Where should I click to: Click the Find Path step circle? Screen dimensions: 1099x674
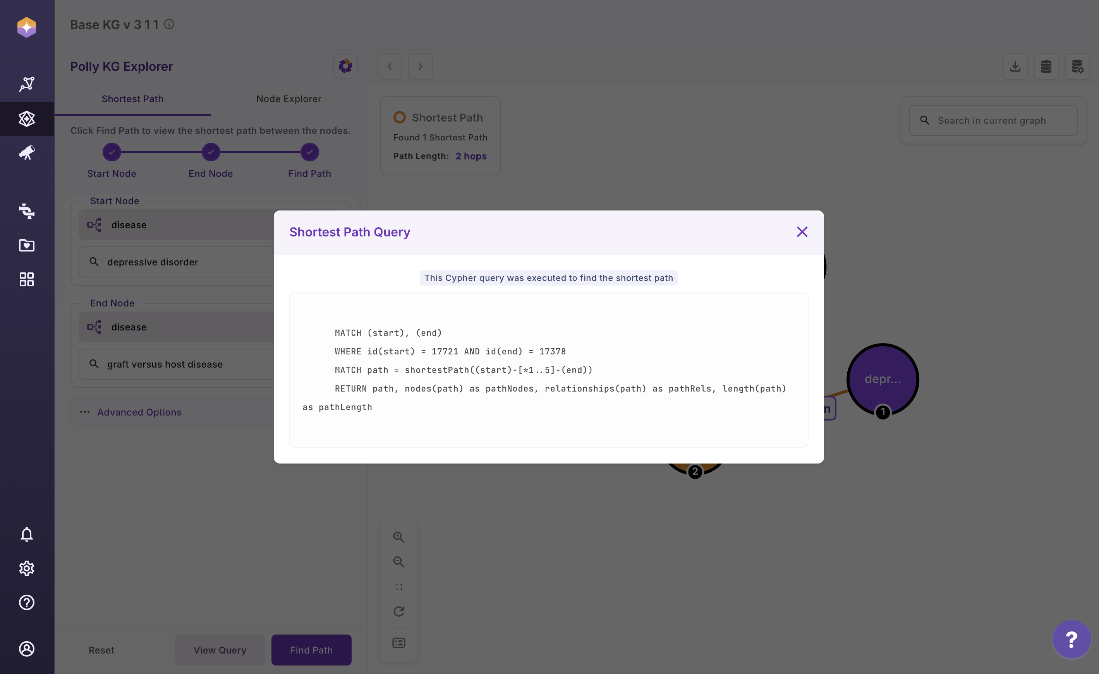coord(309,152)
